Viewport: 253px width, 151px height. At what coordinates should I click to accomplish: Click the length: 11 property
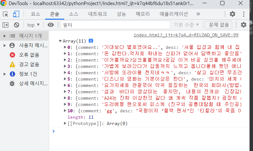80,117
